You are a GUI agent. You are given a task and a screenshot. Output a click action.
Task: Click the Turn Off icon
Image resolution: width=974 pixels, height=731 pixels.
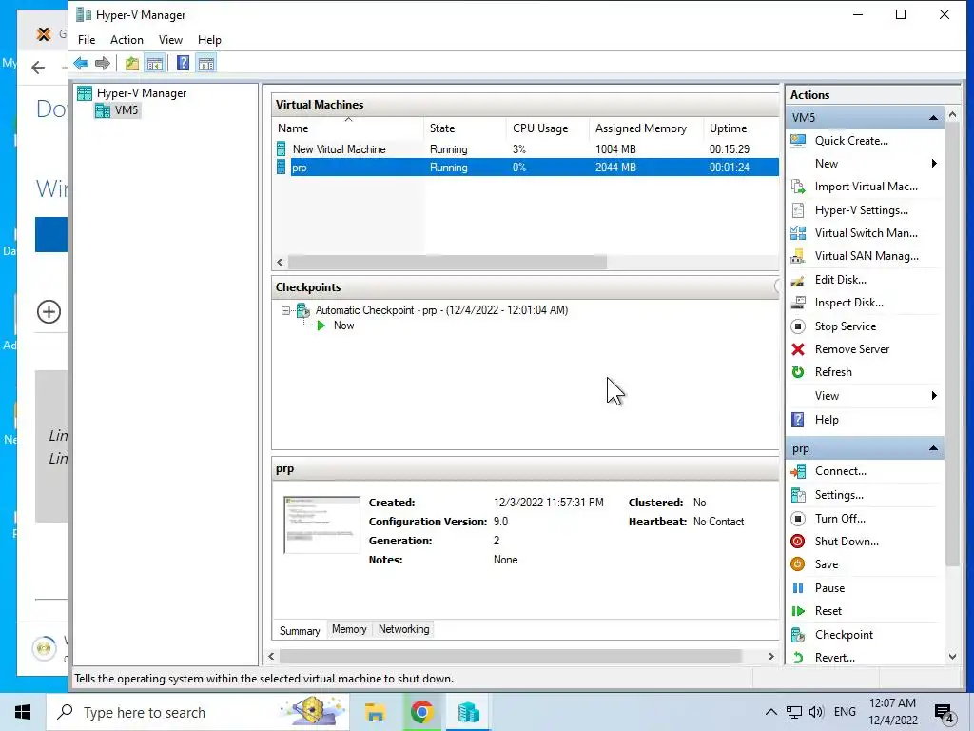tap(798, 519)
